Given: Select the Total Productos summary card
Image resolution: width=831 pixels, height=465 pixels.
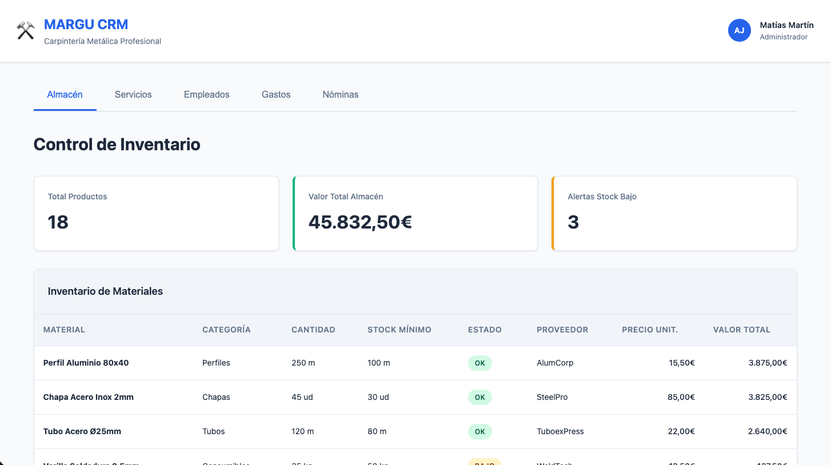Looking at the screenshot, I should point(156,213).
